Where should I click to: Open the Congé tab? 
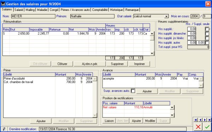point(54,10)
